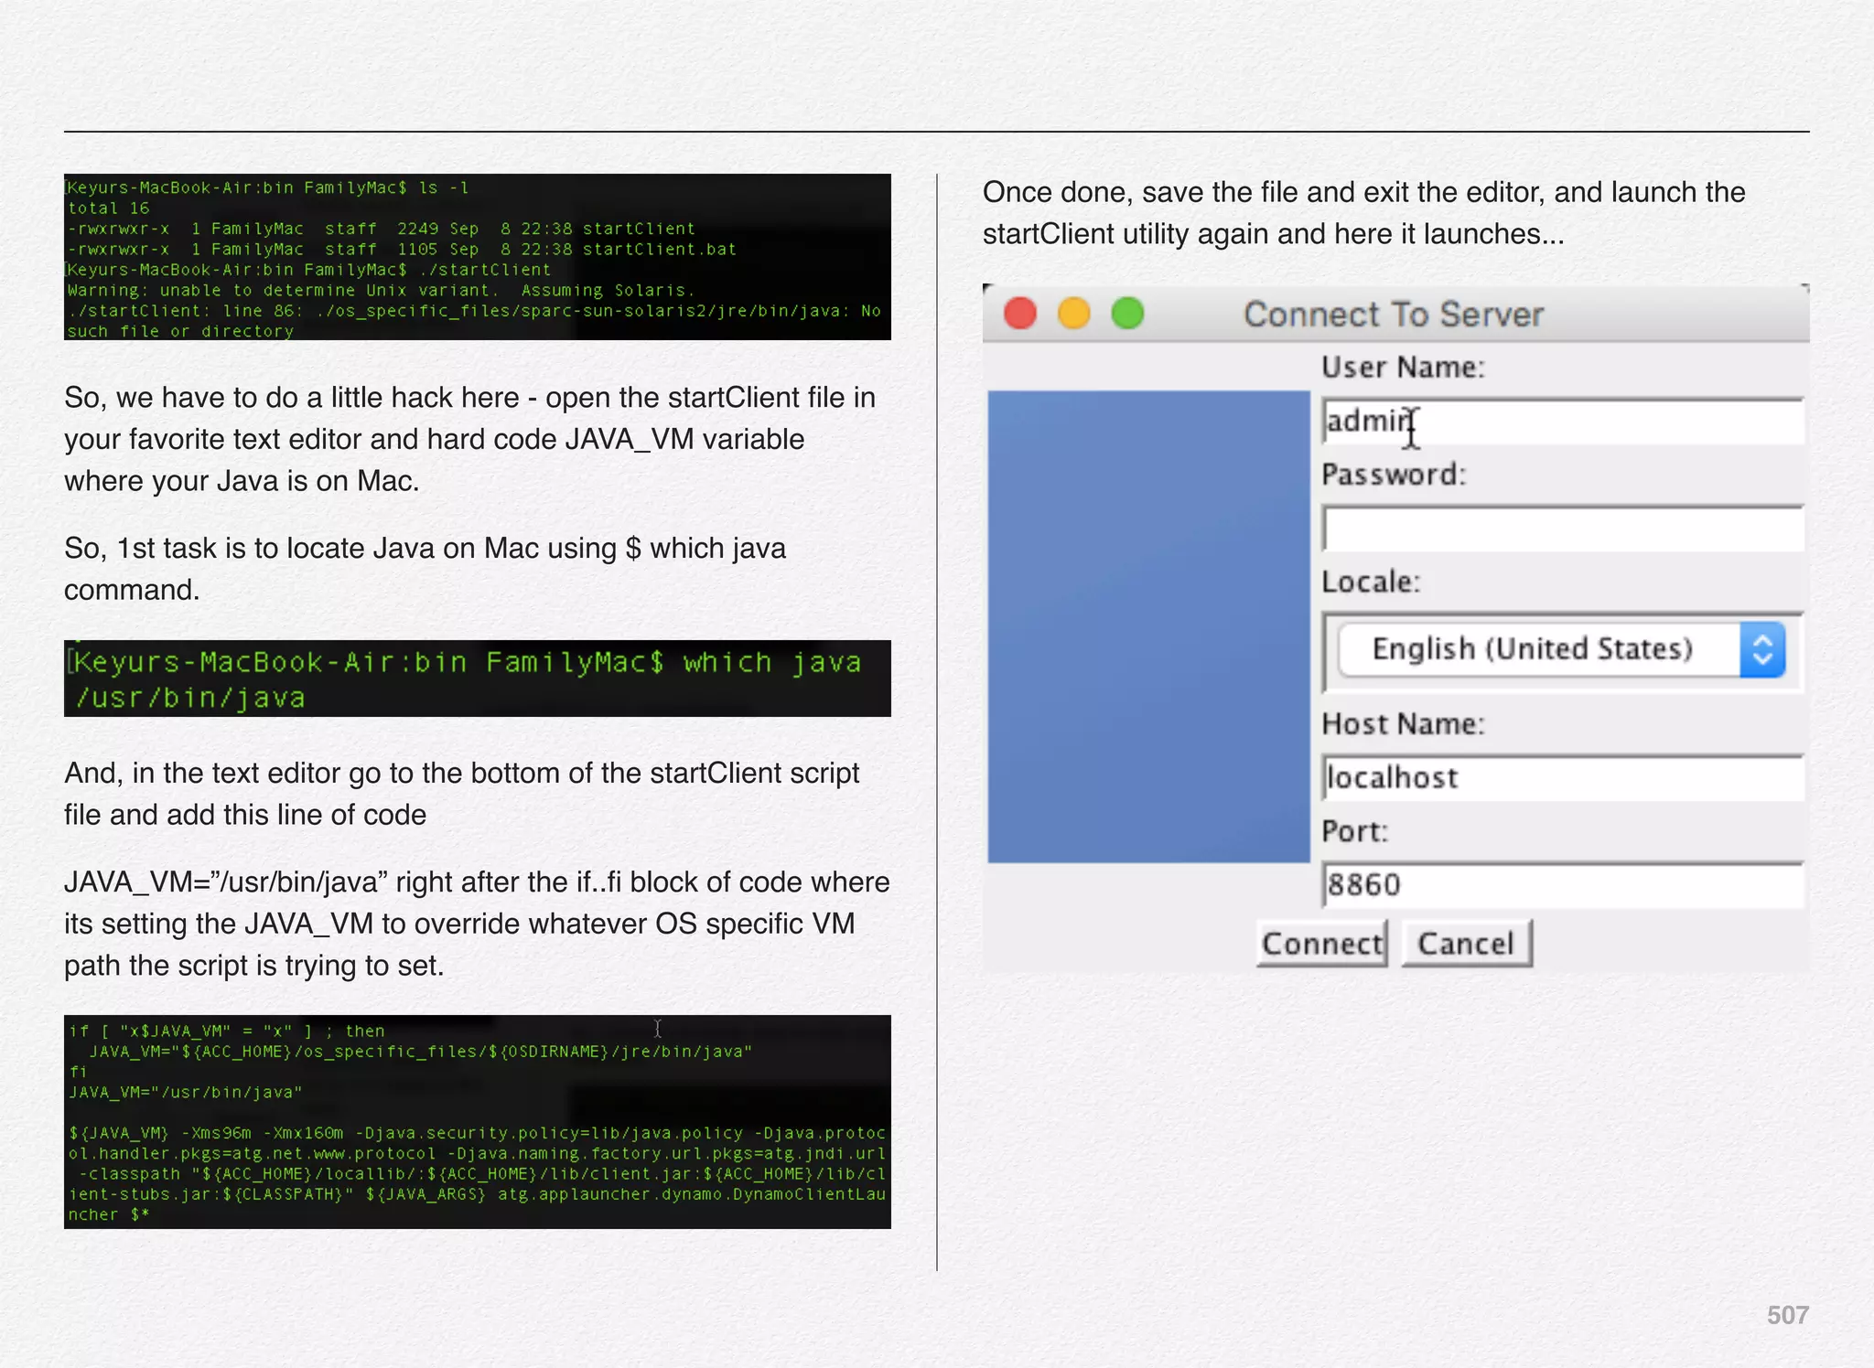Screen dimensions: 1874x1368
Task: Click the Connect To Server title text
Action: [1394, 315]
